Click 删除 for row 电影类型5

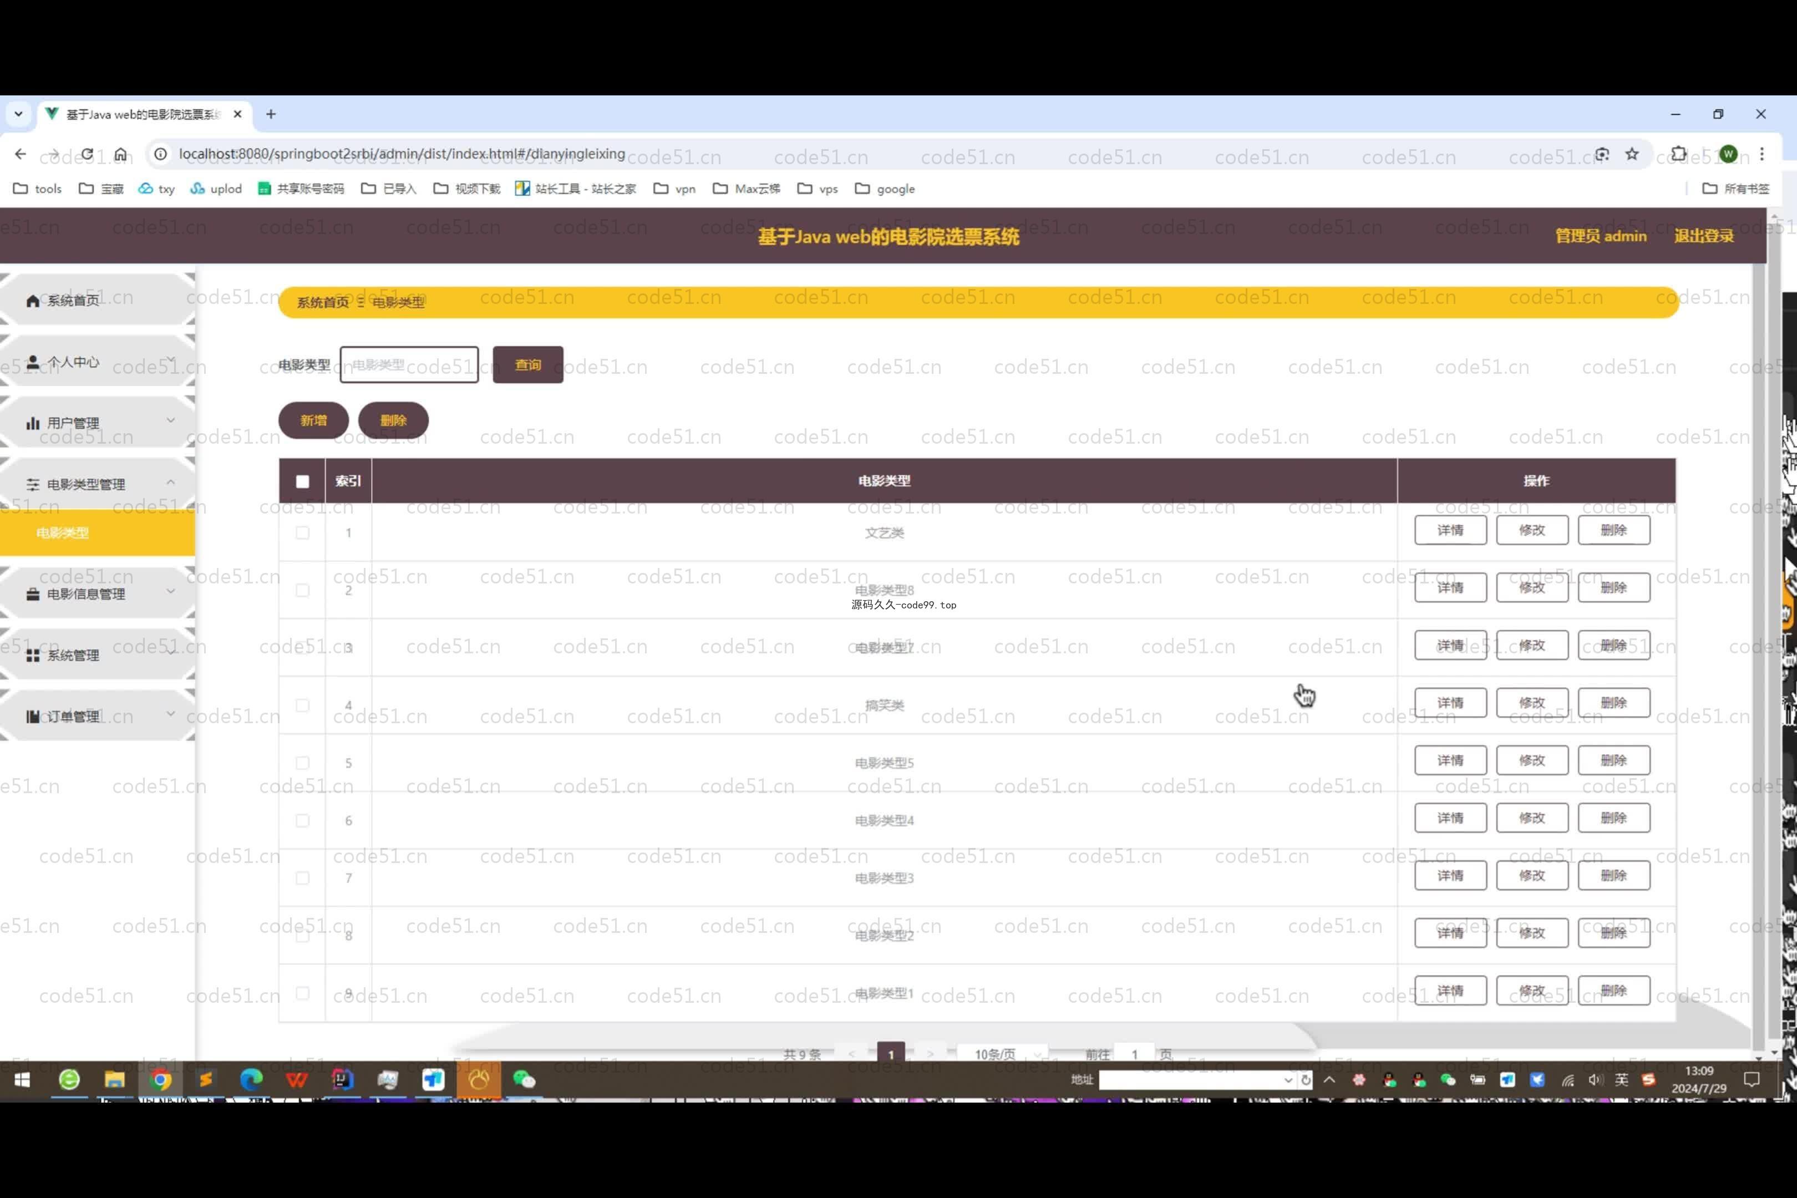coord(1613,760)
